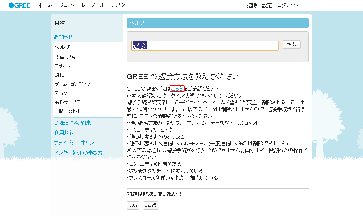Open the 招待 link in header
Image resolution: width=363 pixels, height=216 pixels.
point(252,5)
